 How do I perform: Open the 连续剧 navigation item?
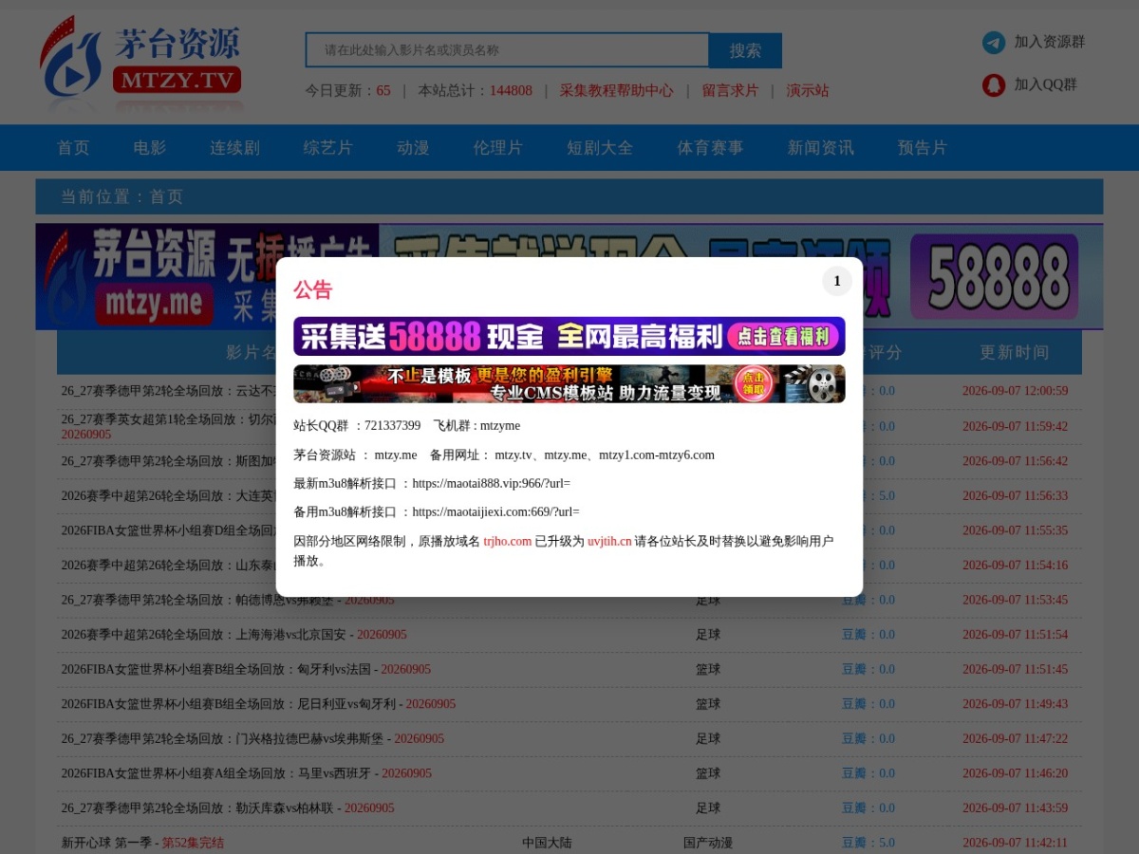pos(234,148)
